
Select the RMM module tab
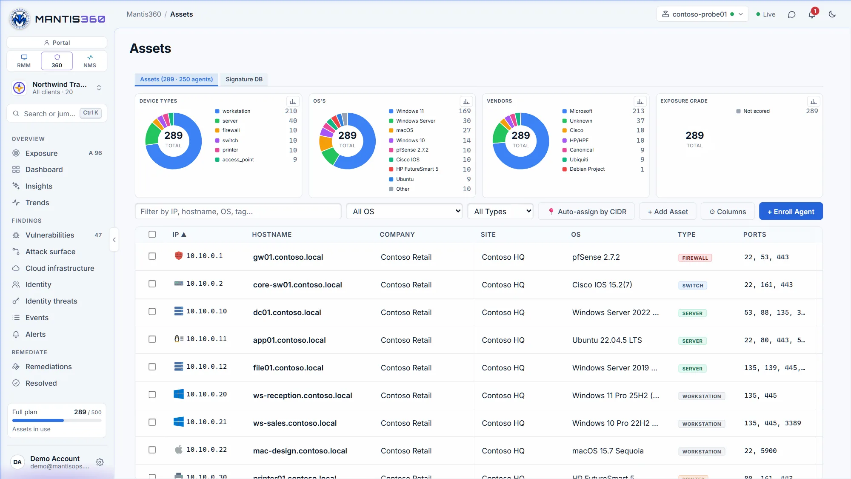pos(24,61)
